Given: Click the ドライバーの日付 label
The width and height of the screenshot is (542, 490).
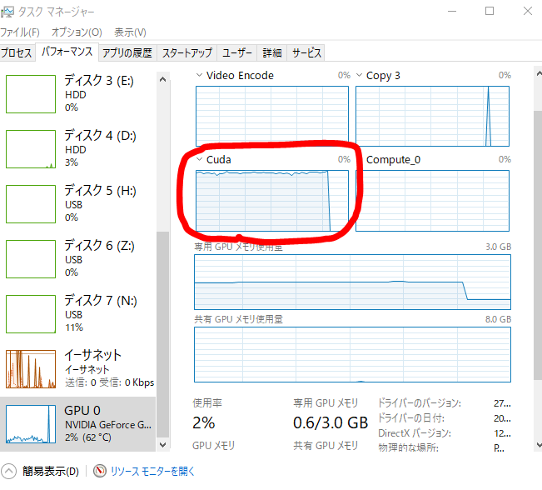Looking at the screenshot, I should 411,418.
